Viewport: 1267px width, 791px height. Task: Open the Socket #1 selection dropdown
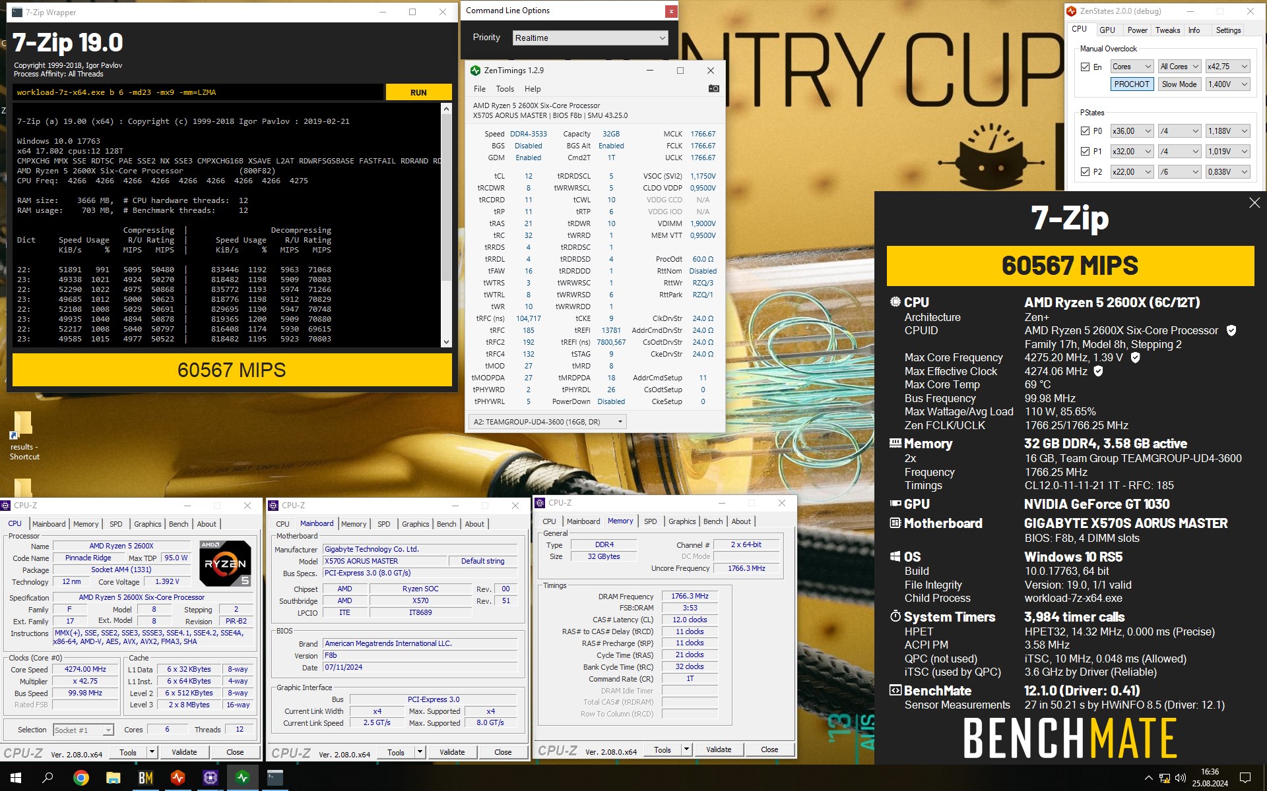83,730
